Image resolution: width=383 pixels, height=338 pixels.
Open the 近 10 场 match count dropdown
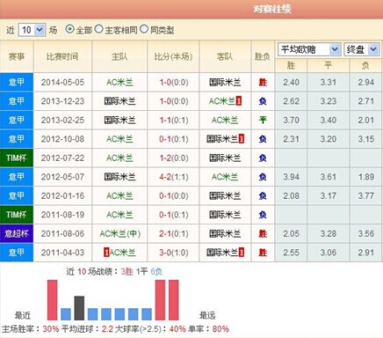pos(32,30)
